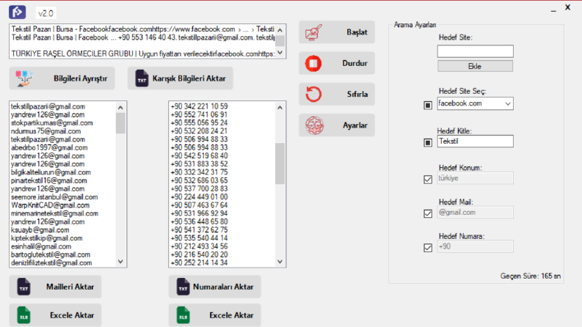Uncheck the Hedef Numara checkbox
The image size is (582, 327).
pyautogui.click(x=428, y=248)
